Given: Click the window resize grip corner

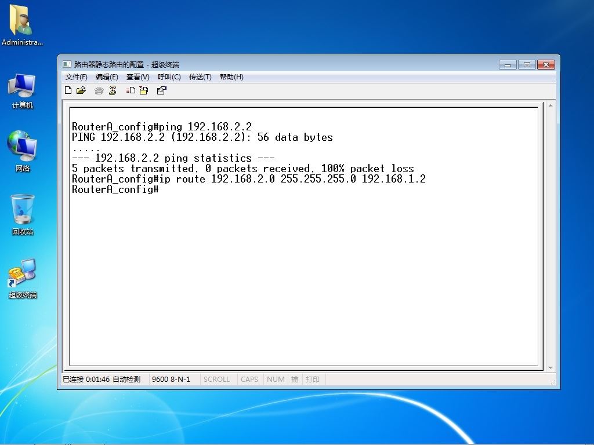Looking at the screenshot, I should pyautogui.click(x=553, y=382).
